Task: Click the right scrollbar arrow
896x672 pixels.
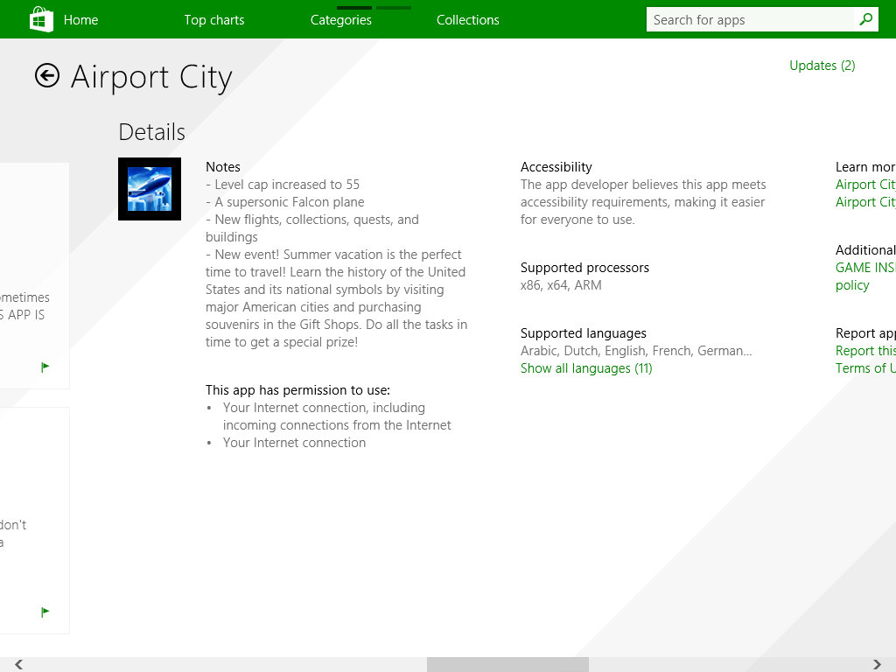Action: (x=877, y=665)
